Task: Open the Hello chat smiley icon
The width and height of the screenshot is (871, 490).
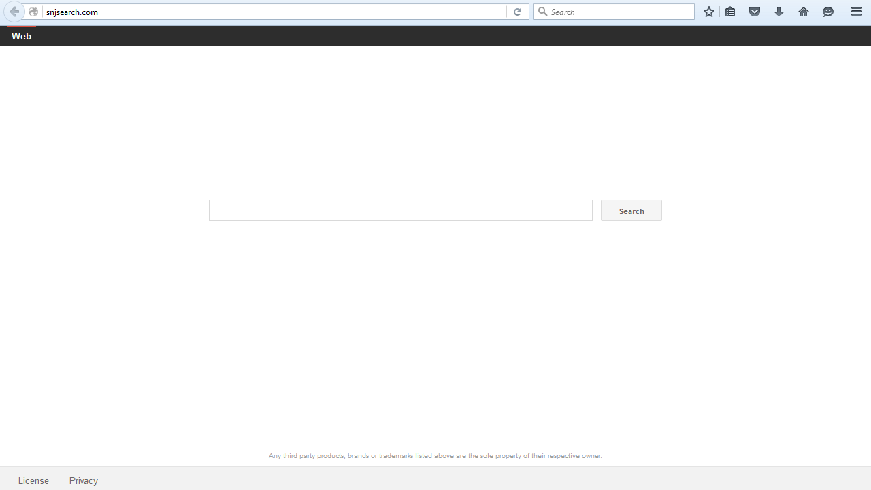Action: pos(828,12)
